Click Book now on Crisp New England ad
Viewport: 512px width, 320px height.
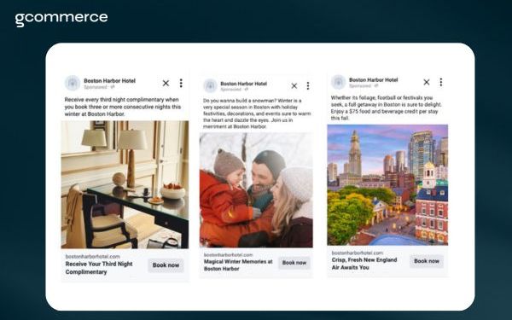click(427, 261)
